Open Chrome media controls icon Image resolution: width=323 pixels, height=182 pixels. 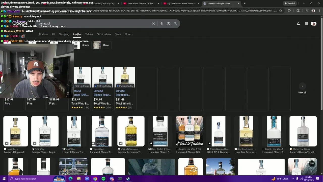307,11
